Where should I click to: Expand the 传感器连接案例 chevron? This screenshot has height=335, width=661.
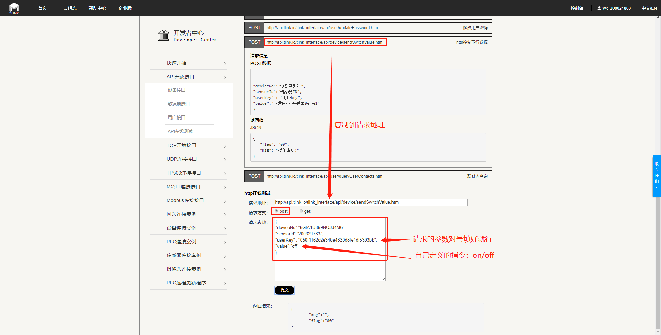tap(225, 256)
